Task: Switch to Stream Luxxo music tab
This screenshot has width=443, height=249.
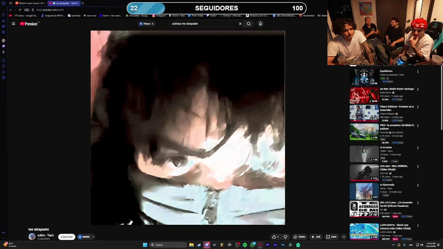Action: pyautogui.click(x=30, y=3)
